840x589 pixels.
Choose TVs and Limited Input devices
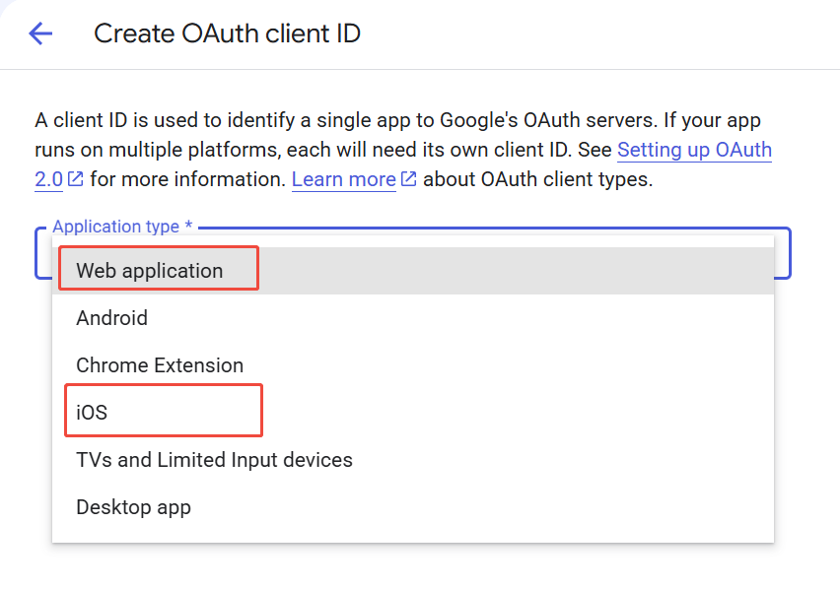[x=413, y=460]
